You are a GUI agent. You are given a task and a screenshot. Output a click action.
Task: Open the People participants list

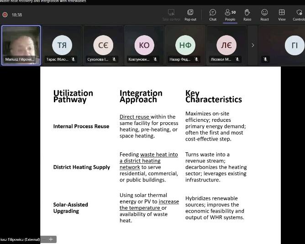(230, 15)
